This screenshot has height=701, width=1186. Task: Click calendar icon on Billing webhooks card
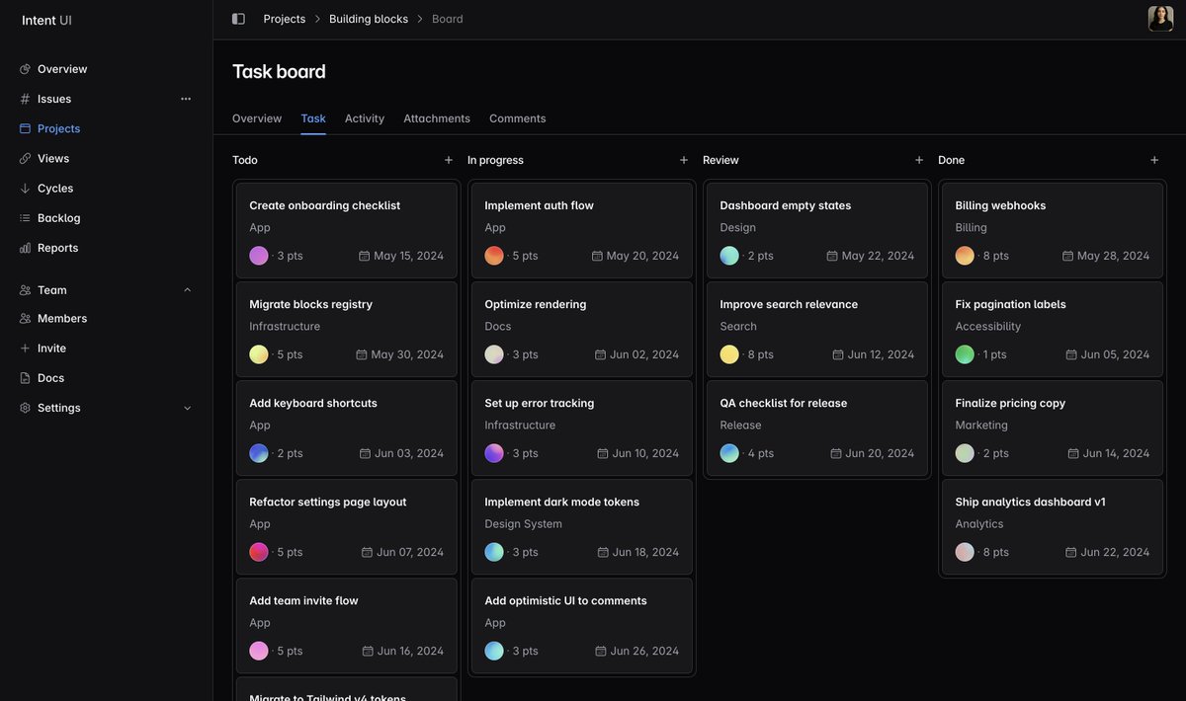click(x=1067, y=256)
